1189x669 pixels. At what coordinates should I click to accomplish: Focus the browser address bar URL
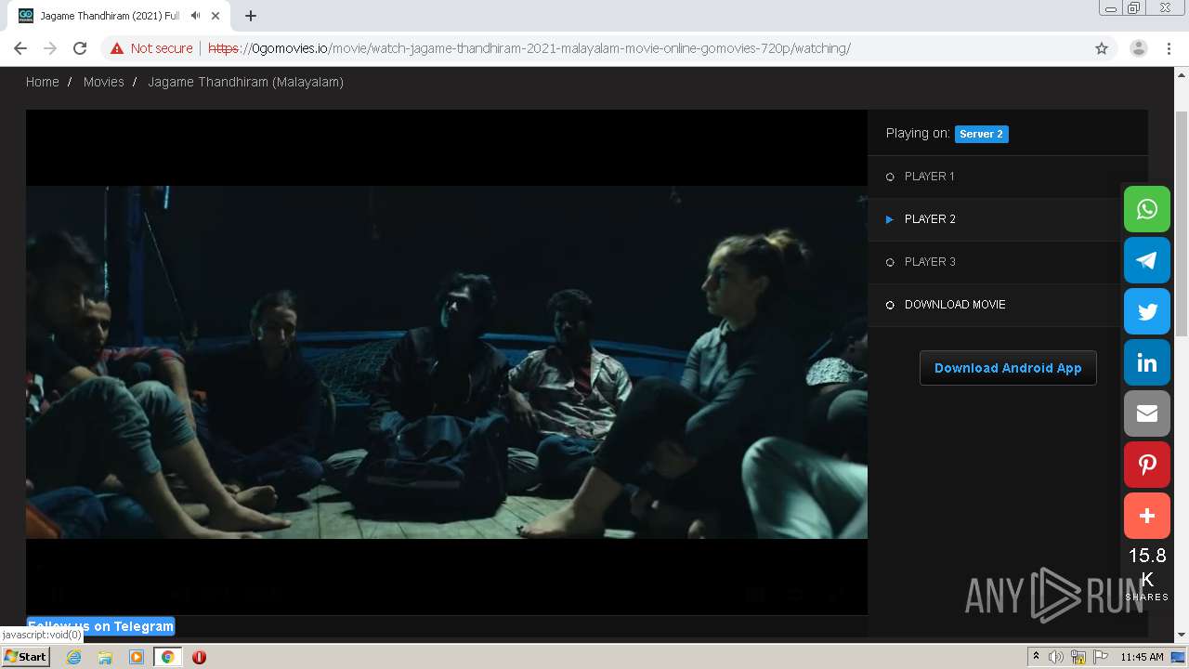click(x=529, y=48)
